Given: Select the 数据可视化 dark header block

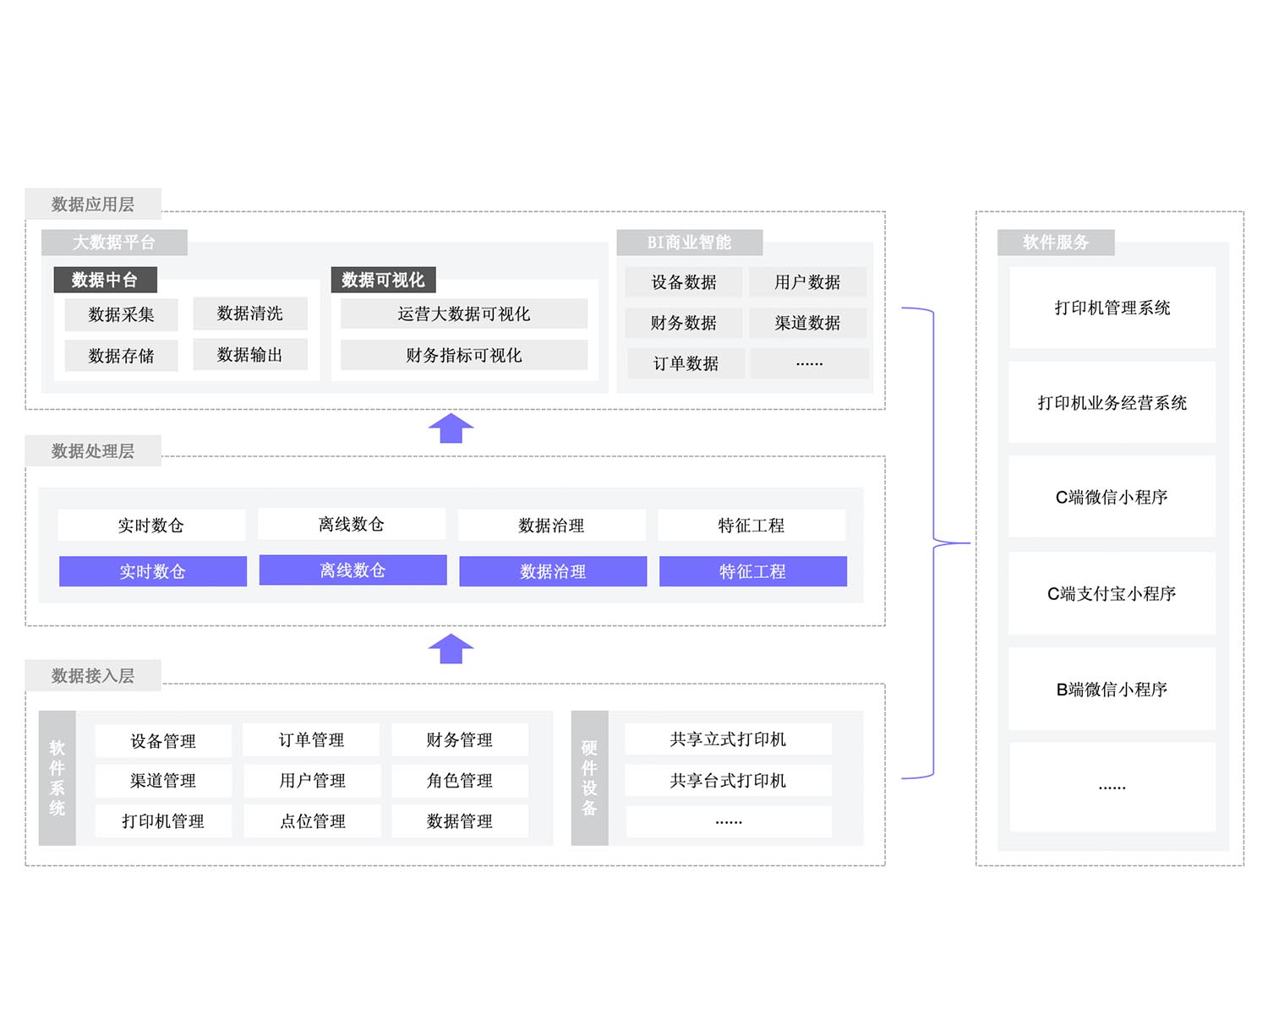Looking at the screenshot, I should coord(385,280).
